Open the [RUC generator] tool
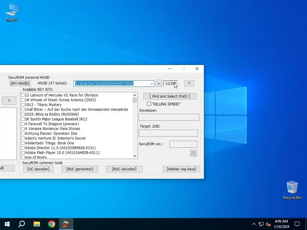Viewport: 307px width, 230px height. pyautogui.click(x=80, y=169)
